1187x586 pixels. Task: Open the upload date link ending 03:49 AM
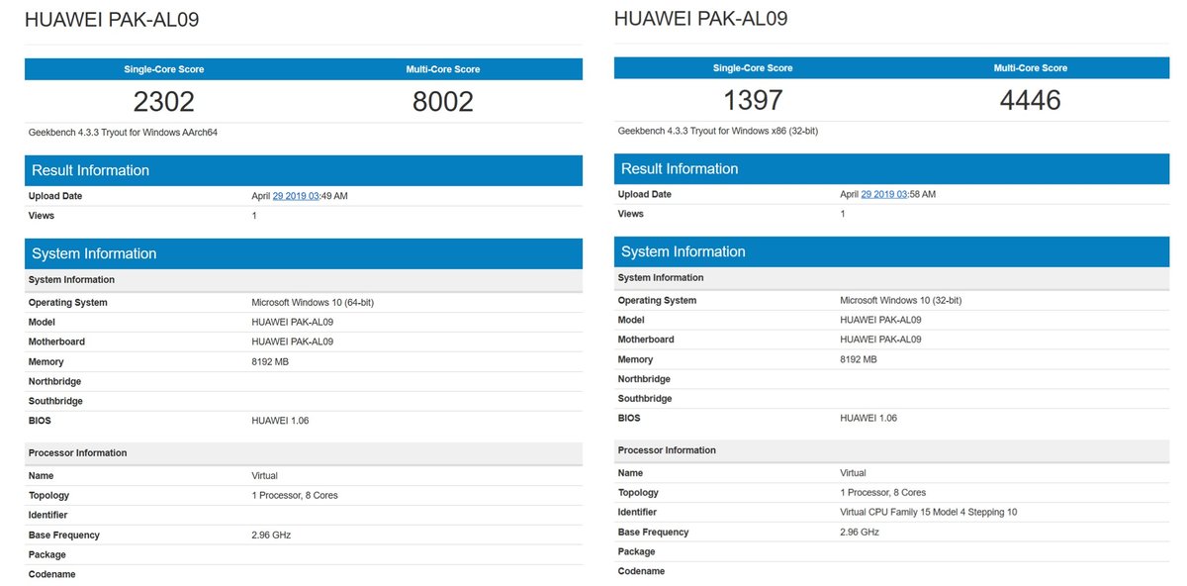click(297, 196)
